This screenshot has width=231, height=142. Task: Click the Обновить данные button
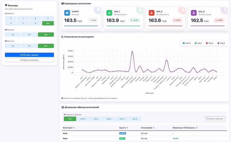(29, 55)
